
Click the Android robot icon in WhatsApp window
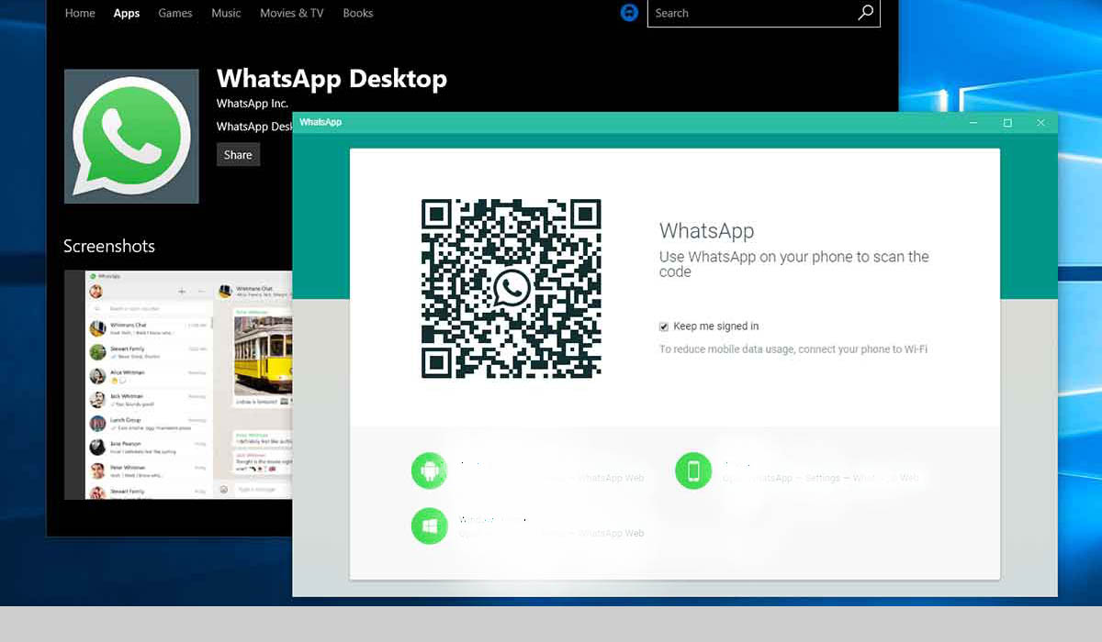click(x=429, y=471)
